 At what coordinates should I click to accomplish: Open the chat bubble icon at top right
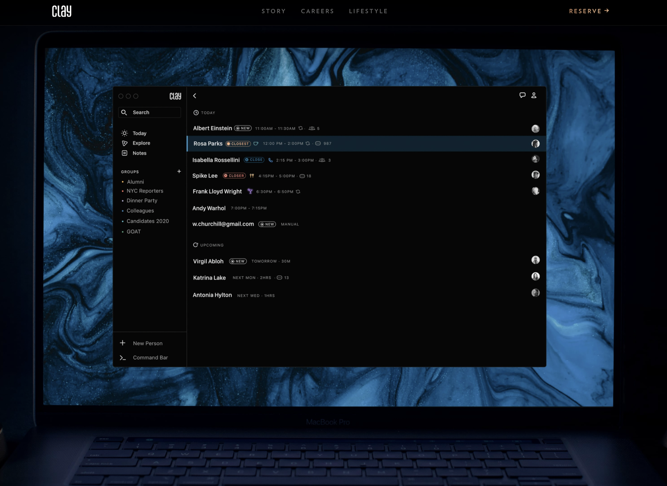pos(522,95)
